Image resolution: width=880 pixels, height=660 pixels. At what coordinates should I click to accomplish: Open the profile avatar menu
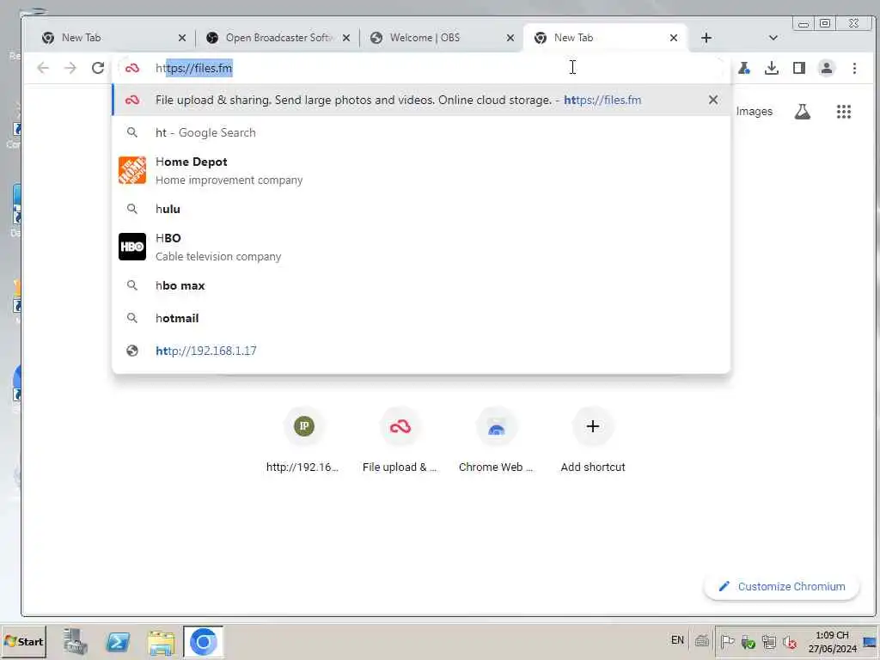click(827, 68)
